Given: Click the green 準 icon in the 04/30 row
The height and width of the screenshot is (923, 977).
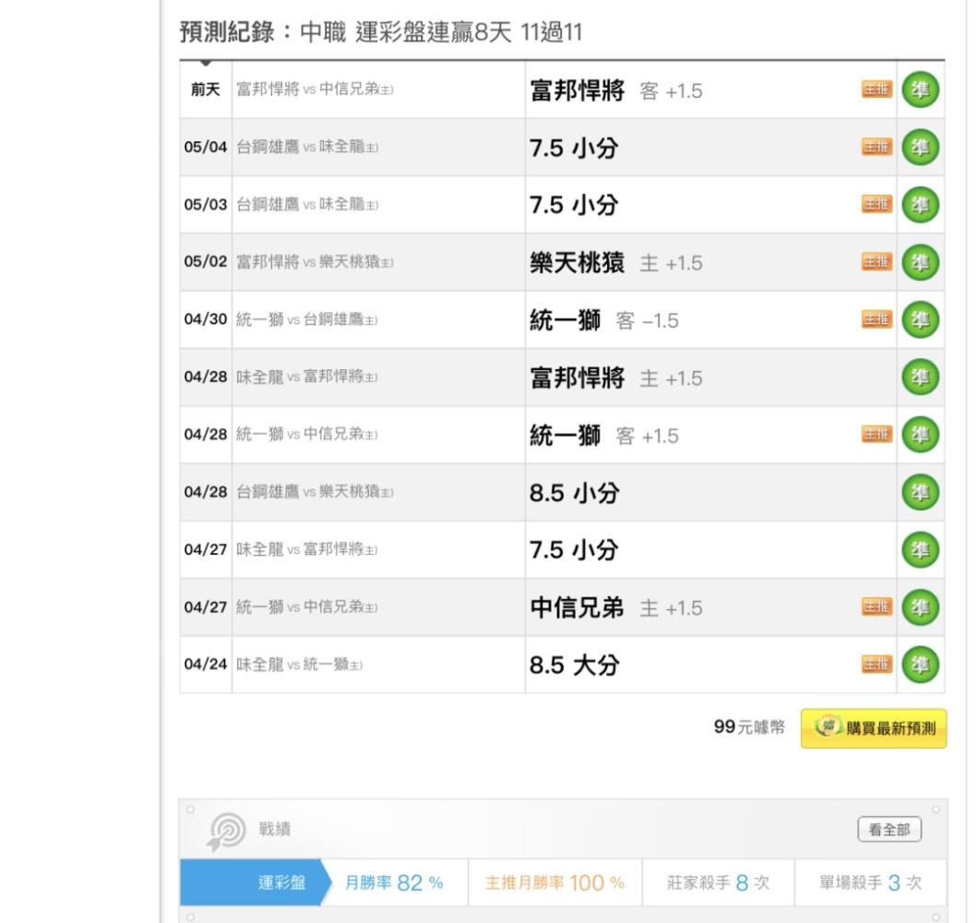Looking at the screenshot, I should coord(921,319).
